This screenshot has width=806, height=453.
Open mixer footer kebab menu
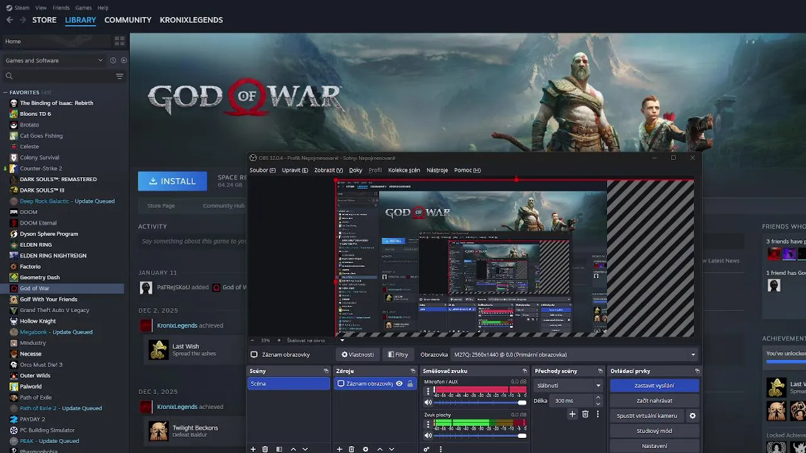(440, 449)
